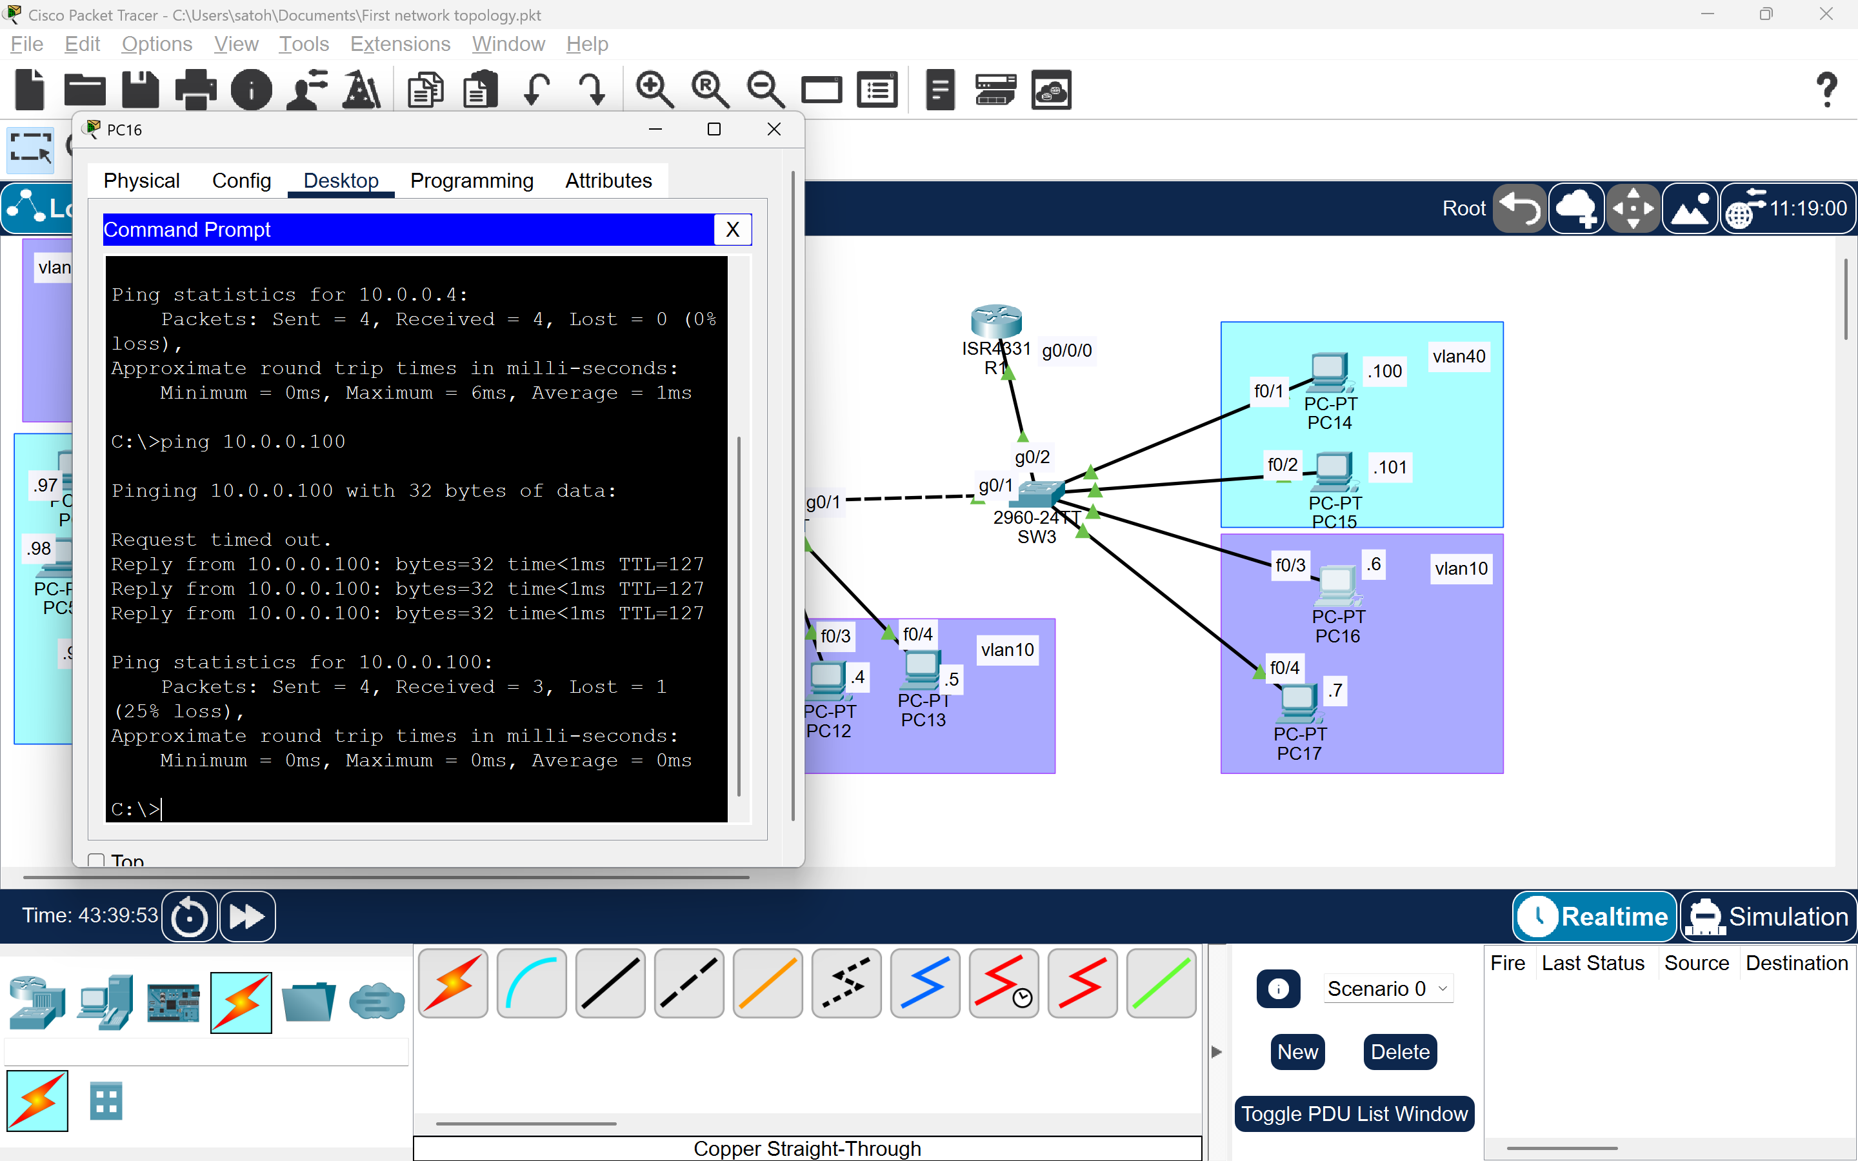Click the Fast Forward Time control

[246, 916]
